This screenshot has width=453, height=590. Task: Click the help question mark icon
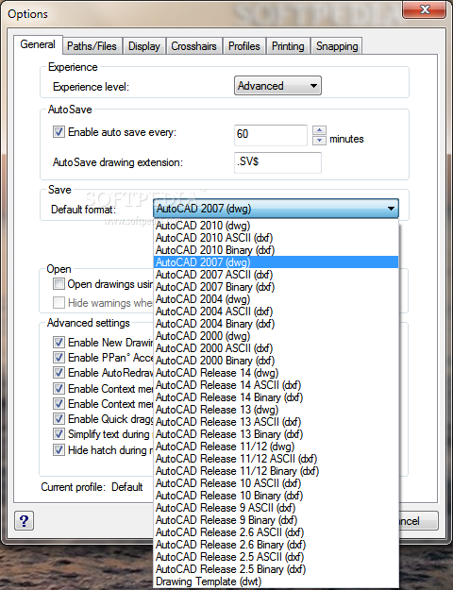coord(25,521)
